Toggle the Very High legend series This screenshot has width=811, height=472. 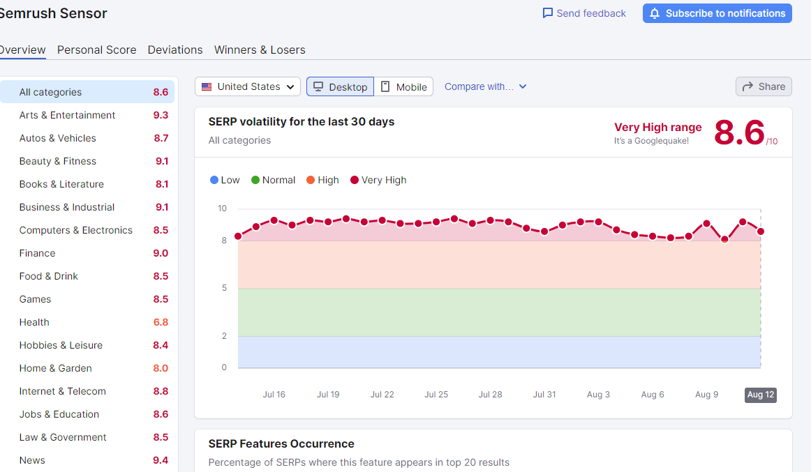pyautogui.click(x=378, y=180)
